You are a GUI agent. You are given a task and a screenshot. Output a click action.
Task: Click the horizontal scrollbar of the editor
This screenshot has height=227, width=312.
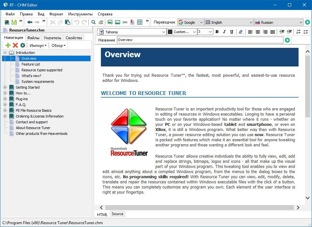click(x=199, y=207)
